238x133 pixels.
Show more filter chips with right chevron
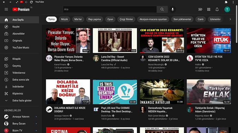(x=230, y=19)
